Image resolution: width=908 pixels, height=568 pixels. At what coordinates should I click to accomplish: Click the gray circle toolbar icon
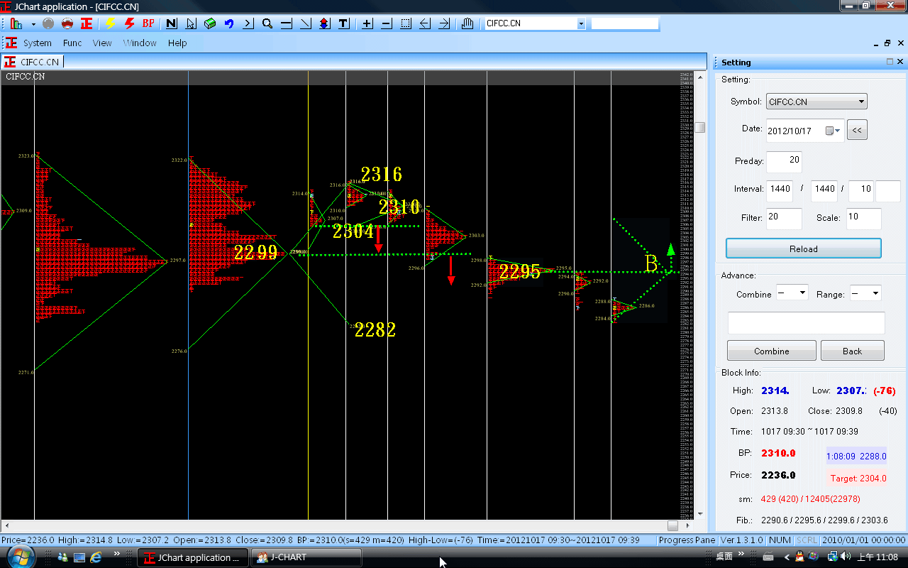(x=48, y=23)
